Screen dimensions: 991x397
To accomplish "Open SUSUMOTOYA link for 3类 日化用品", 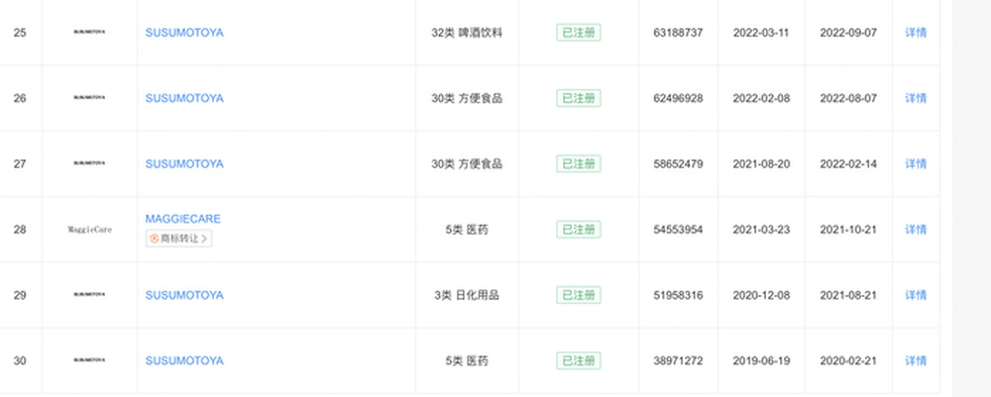I will pos(184,295).
